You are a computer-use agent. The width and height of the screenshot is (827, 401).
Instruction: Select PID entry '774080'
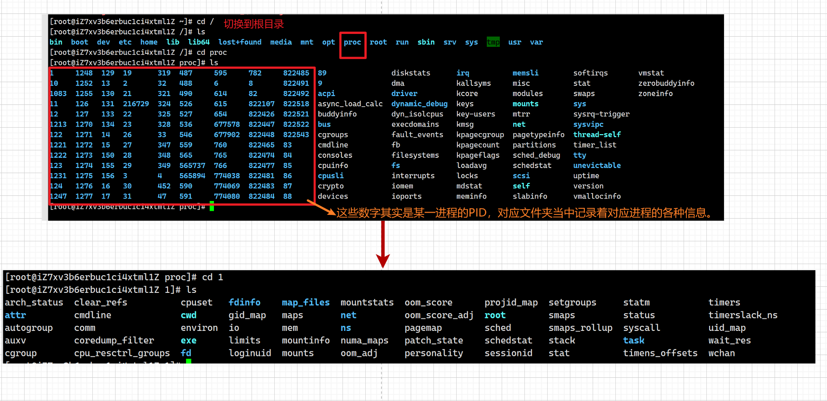pyautogui.click(x=227, y=196)
